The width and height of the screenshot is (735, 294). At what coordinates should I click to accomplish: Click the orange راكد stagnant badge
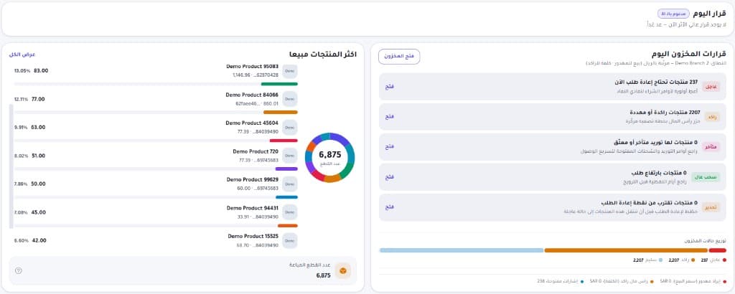pos(713,117)
